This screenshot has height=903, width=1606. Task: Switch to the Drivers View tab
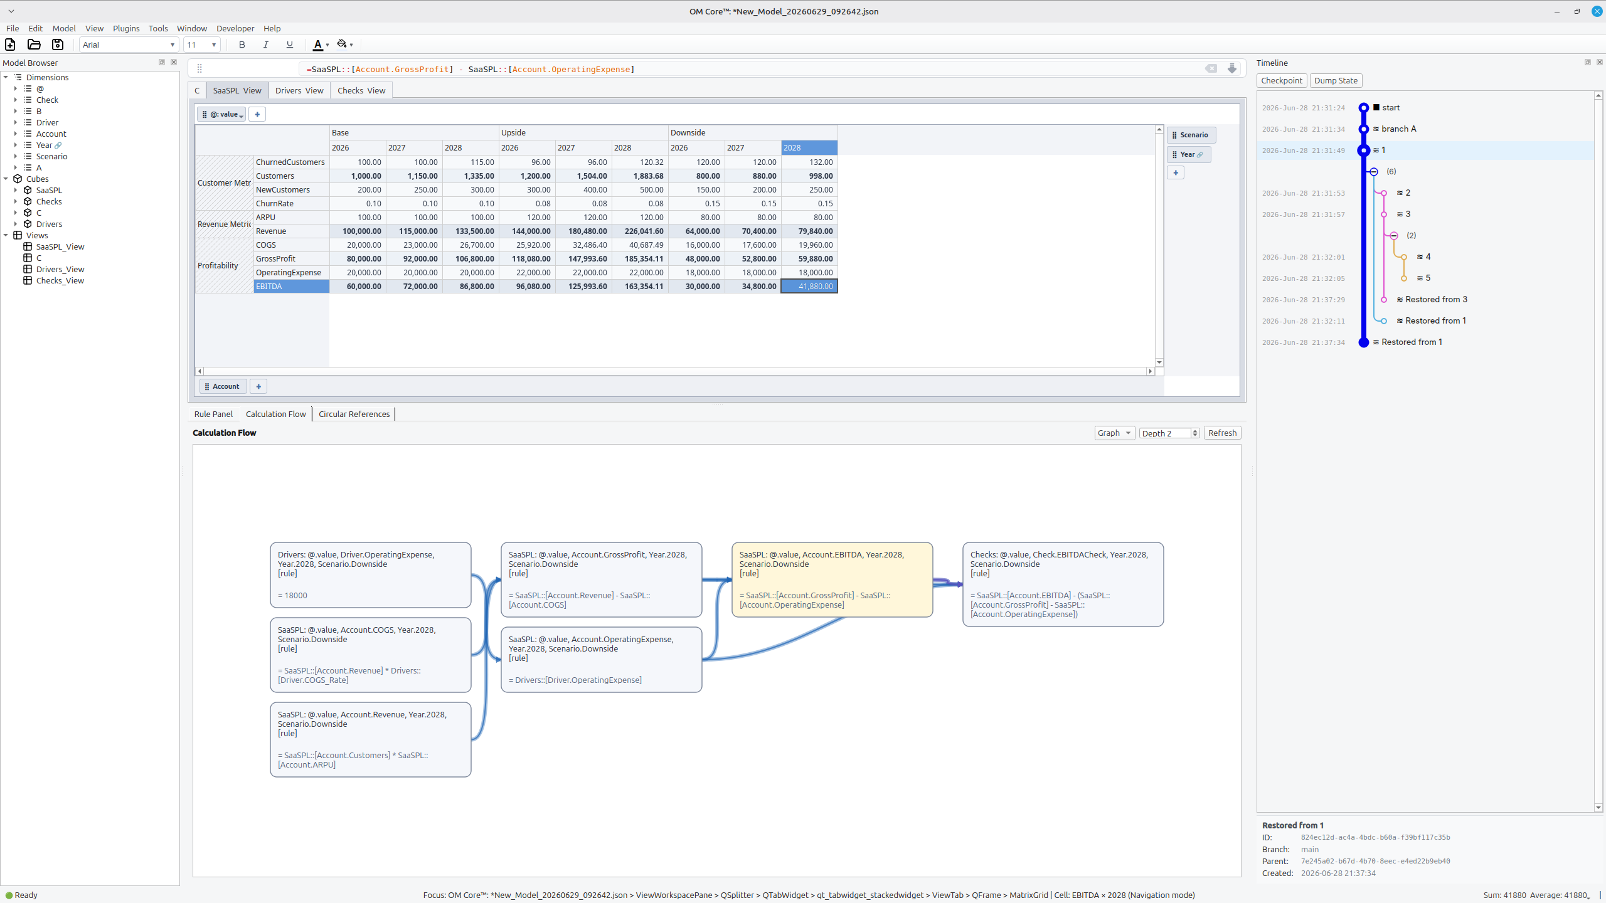click(299, 90)
